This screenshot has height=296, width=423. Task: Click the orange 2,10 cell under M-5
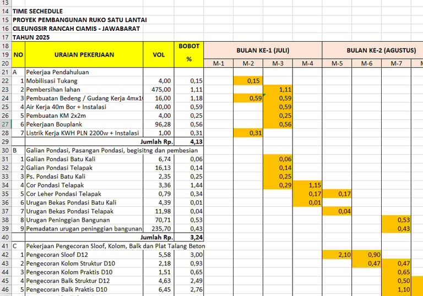click(337, 255)
